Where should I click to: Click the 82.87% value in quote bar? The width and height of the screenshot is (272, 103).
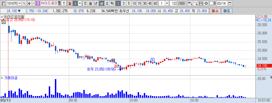click(x=79, y=11)
